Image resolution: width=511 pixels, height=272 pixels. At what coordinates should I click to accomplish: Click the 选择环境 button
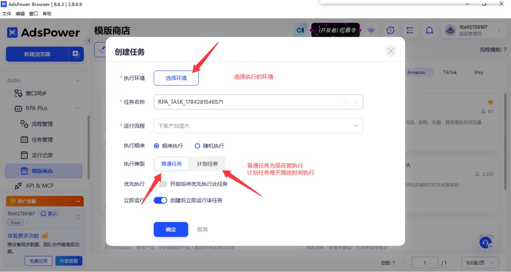click(176, 78)
